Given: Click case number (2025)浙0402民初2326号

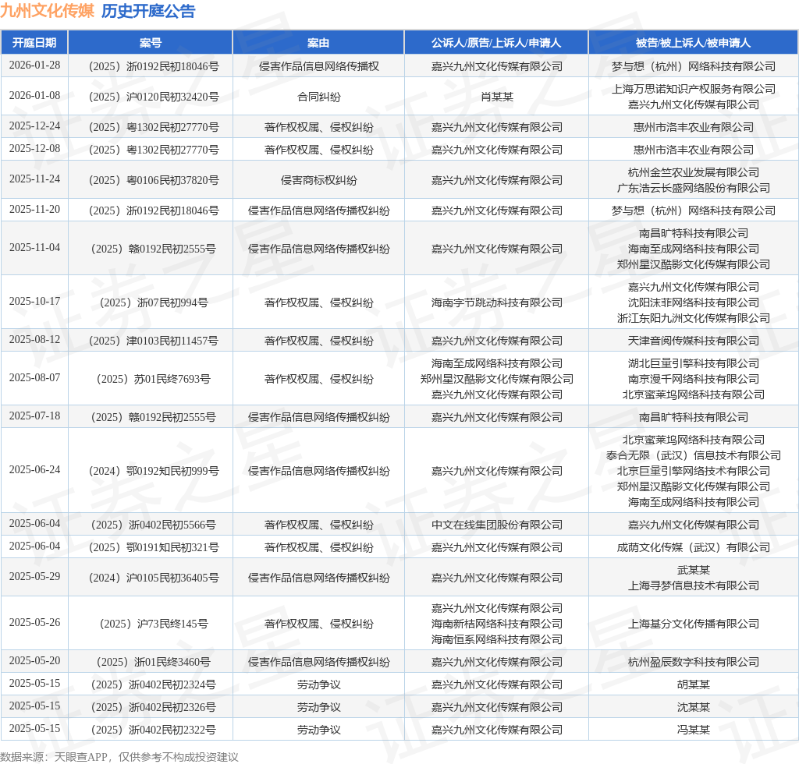Looking at the screenshot, I should coord(154,708).
